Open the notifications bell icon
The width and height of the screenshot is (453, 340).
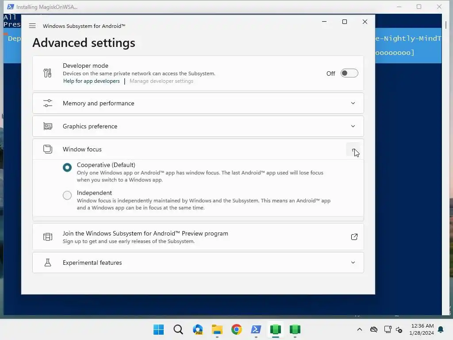pos(441,329)
